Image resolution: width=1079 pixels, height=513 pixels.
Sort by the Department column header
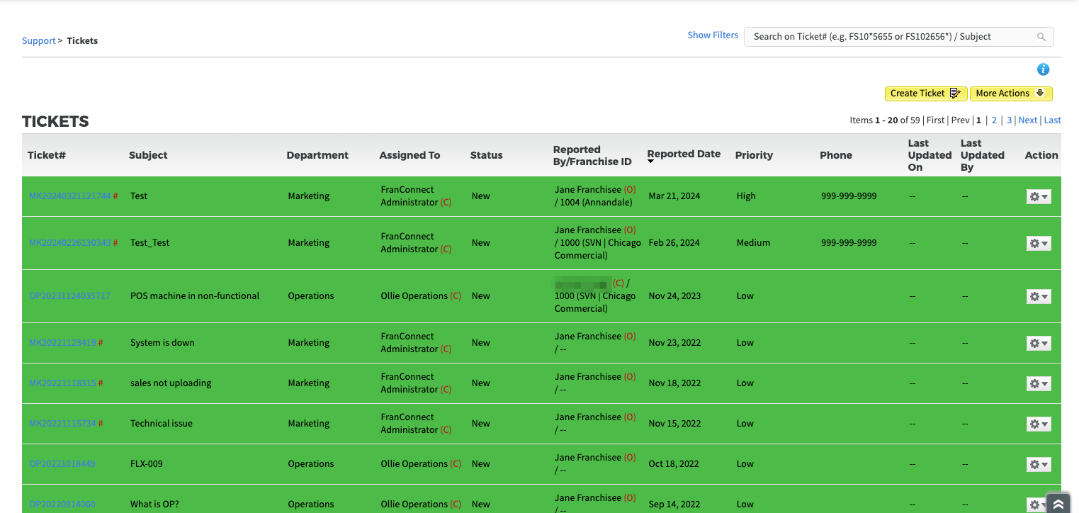coord(317,155)
